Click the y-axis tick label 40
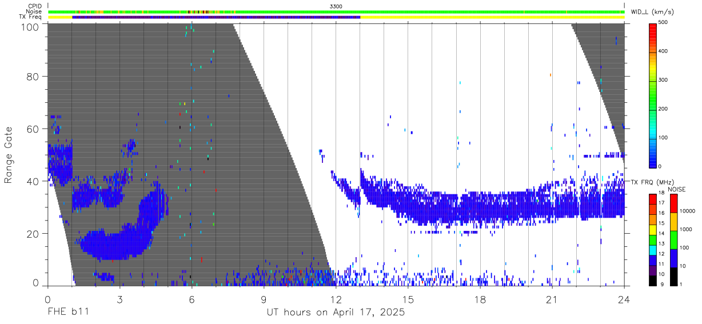This screenshot has height=324, width=702. coord(33,181)
